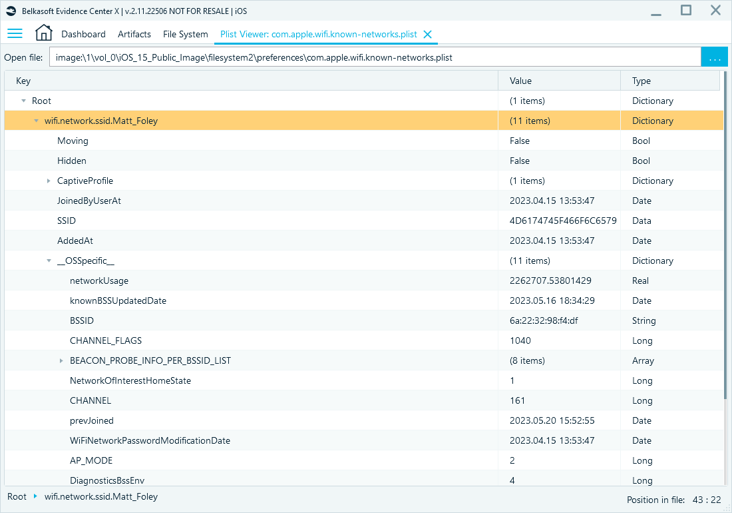
Task: Click the Data type of SSID
Action: [x=641, y=221]
